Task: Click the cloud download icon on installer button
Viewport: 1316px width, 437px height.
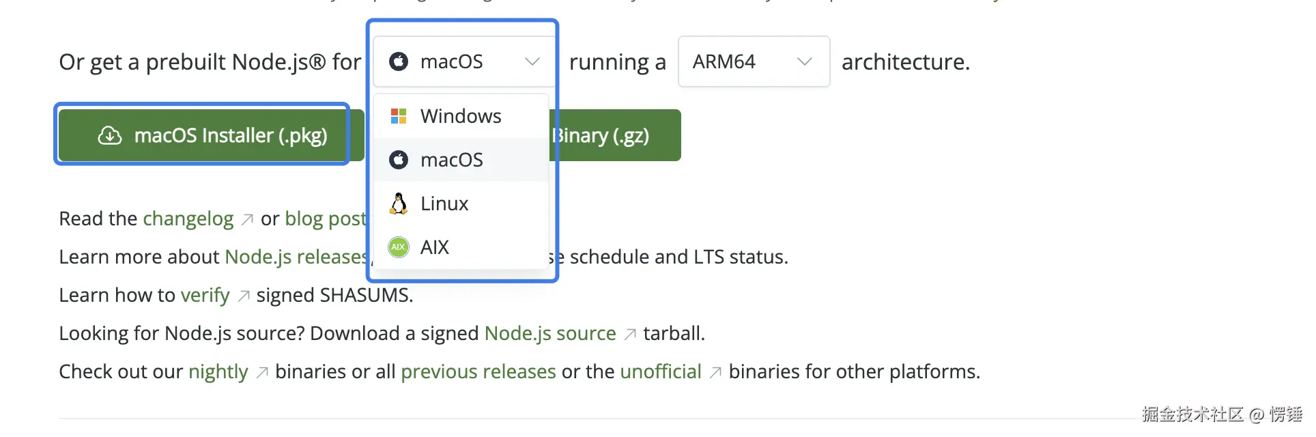Action: (x=110, y=136)
